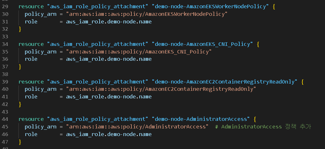The image size is (325, 149).
Task: Click the "role" attribute on line 36
Action: point(31,59)
